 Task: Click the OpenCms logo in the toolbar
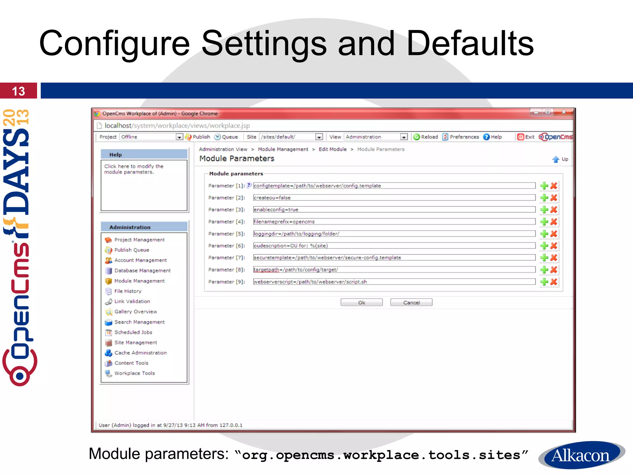(x=555, y=137)
